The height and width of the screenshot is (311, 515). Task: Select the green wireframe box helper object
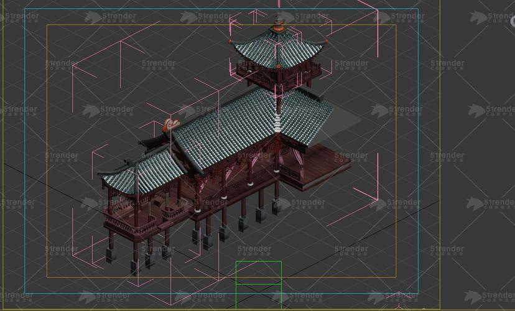point(259,285)
